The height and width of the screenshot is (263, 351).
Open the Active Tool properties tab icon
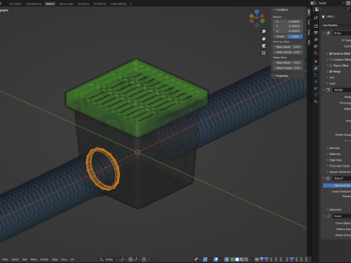[x=316, y=18]
